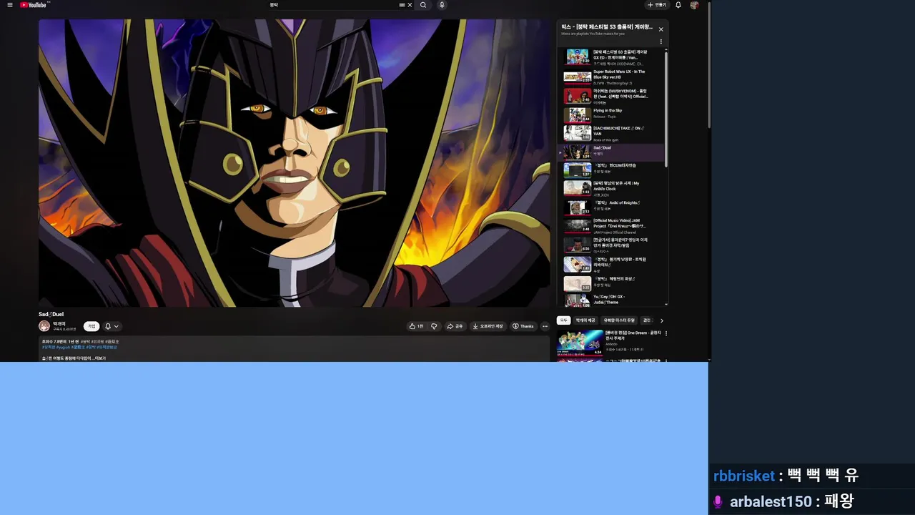This screenshot has height=515, width=915.
Task: Click the #yugioh hashtag link
Action: (x=62, y=347)
